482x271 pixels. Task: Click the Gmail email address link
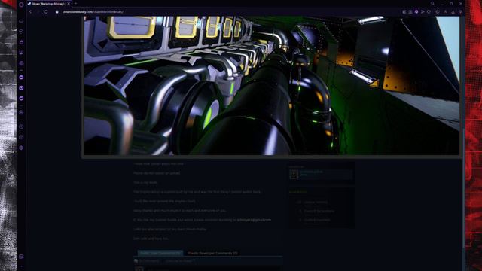pyautogui.click(x=254, y=220)
